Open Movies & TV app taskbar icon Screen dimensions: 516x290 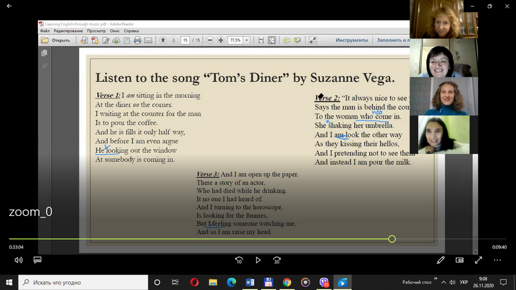click(342, 282)
